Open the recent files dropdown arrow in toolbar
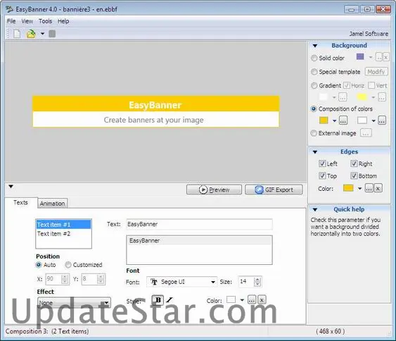Viewport: 396px width, 341px height. tap(42, 33)
